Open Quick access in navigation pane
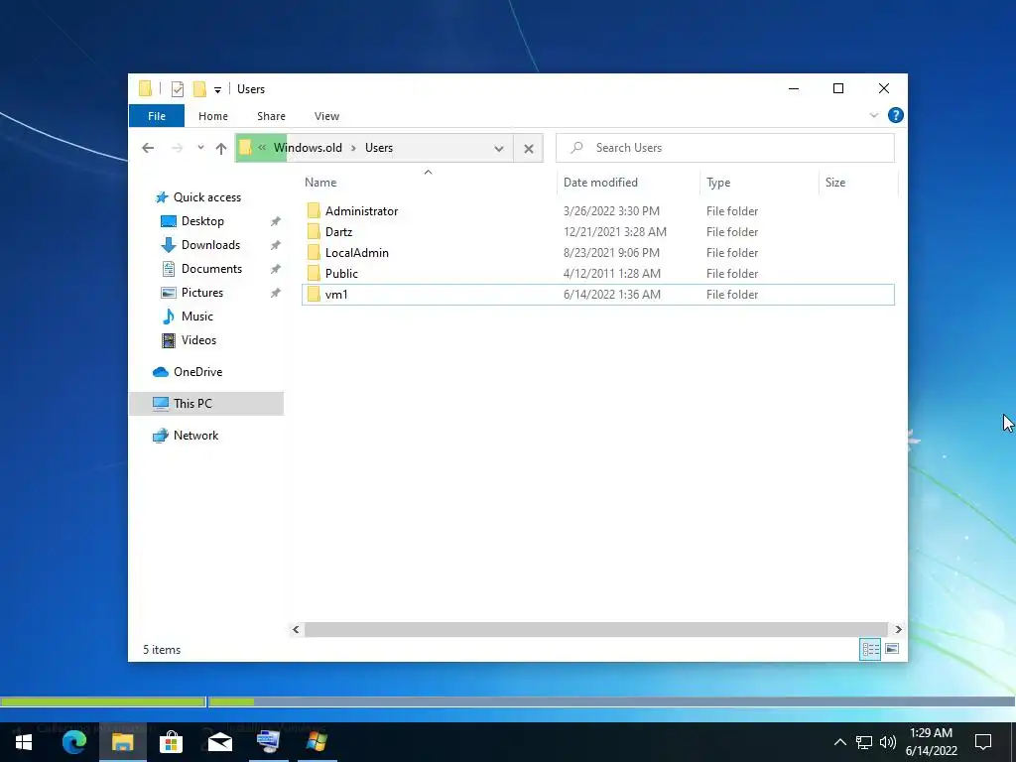 point(197,197)
